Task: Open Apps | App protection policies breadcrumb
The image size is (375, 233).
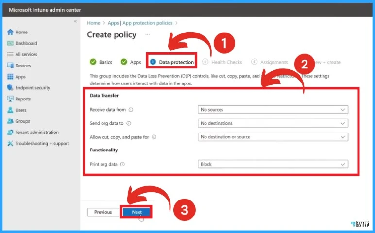Action: coord(140,23)
